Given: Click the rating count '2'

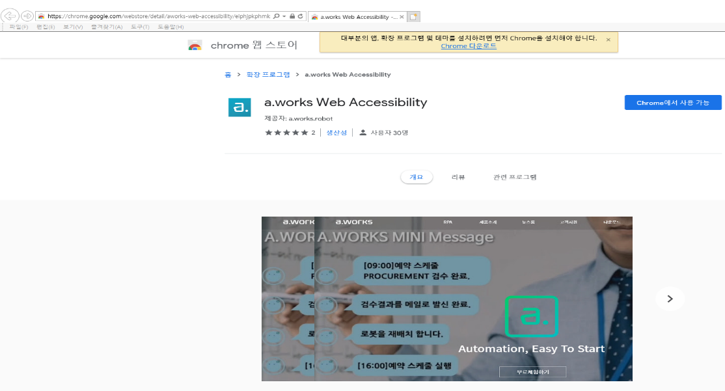Looking at the screenshot, I should tap(313, 133).
